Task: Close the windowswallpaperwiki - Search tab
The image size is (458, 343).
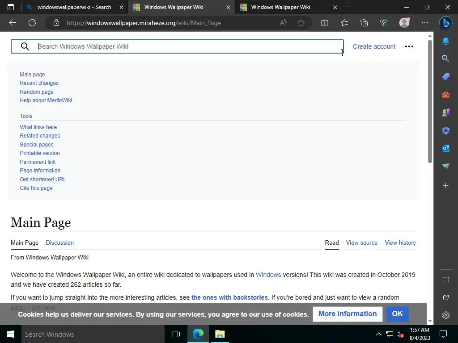Action: coord(121,8)
